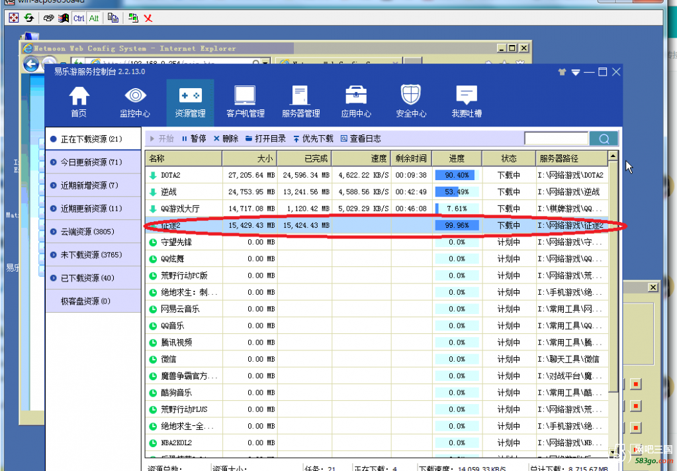Click the green refresh arrows icon in remote toolbar
Viewport: 677px width, 471px height.
point(29,18)
